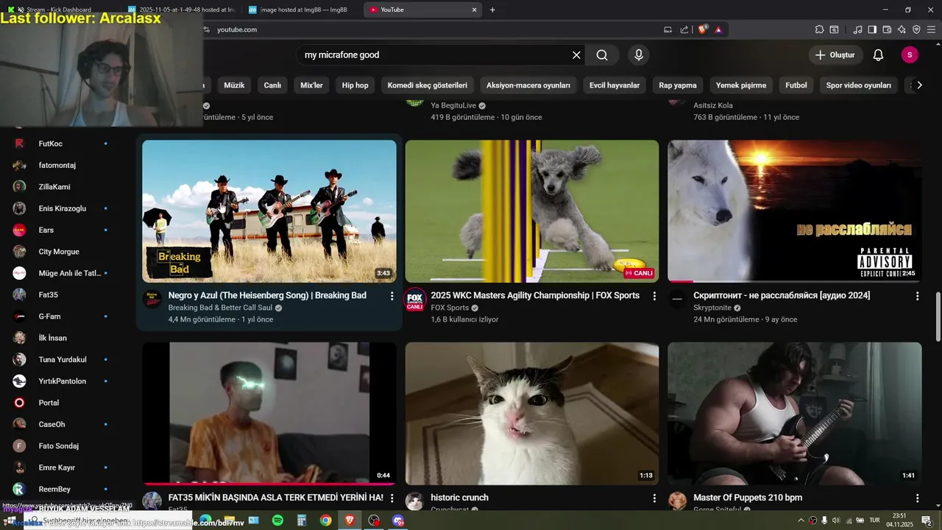Open Google Chrome from the taskbar
942x530 pixels.
(325, 520)
